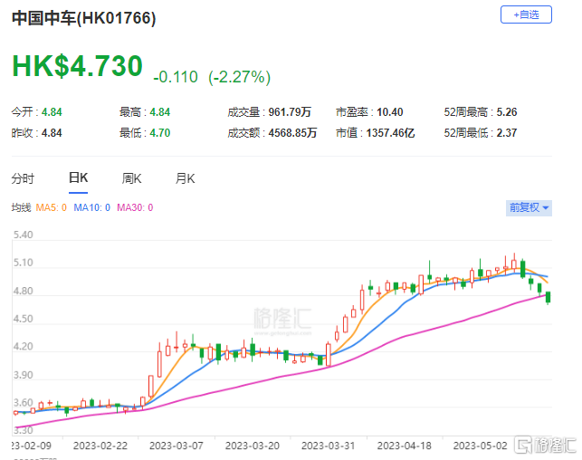Image resolution: width=582 pixels, height=460 pixels.
Task: Click the 2023-05-02 date axis label
Action: 481,446
